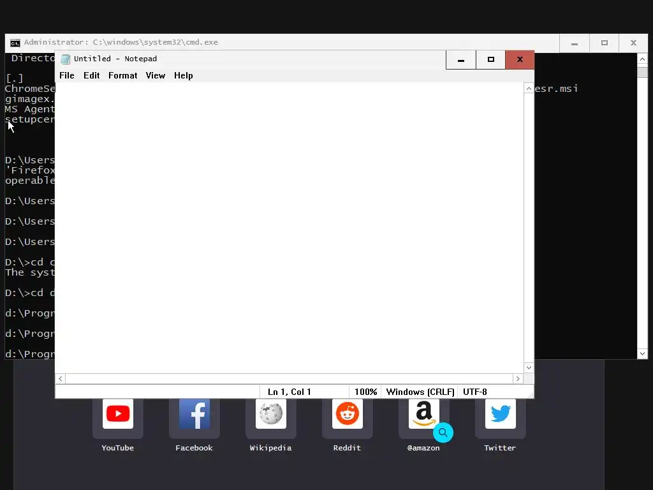Open the YouTube shortcut tile
The height and width of the screenshot is (490, 653).
point(118,419)
